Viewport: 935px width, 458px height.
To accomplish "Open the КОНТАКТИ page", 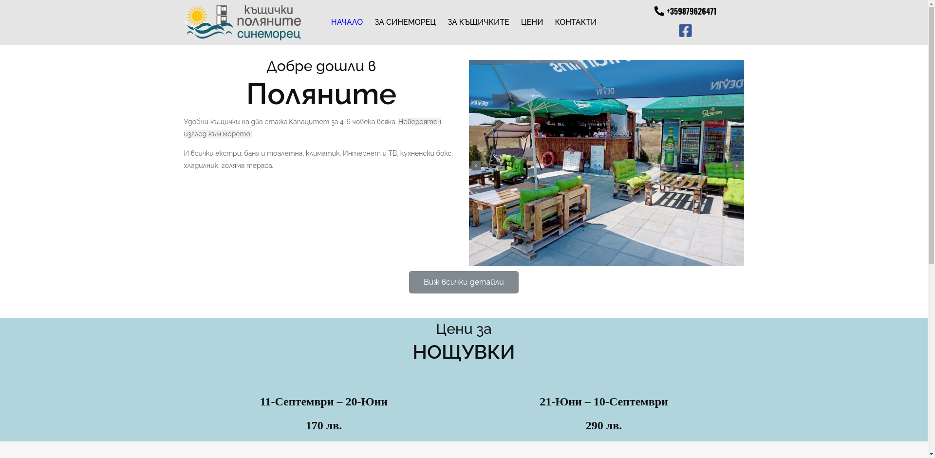I will tap(575, 22).
